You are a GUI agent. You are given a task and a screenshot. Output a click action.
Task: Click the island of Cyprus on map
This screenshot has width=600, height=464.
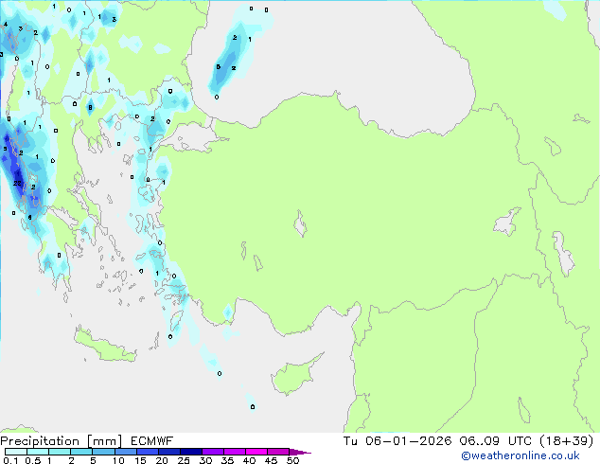pos(291,372)
